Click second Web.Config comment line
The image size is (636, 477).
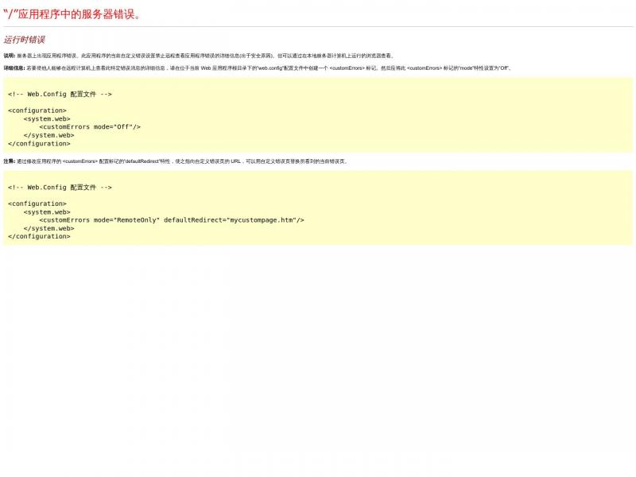(x=60, y=188)
